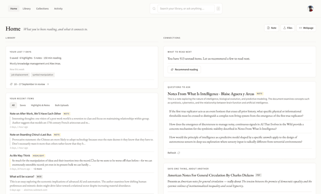This screenshot has height=194, width=321.
Task: Expand the +2 more highlights link
Action: click(x=38, y=169)
